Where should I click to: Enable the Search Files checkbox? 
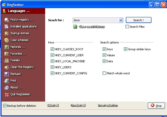(127, 27)
